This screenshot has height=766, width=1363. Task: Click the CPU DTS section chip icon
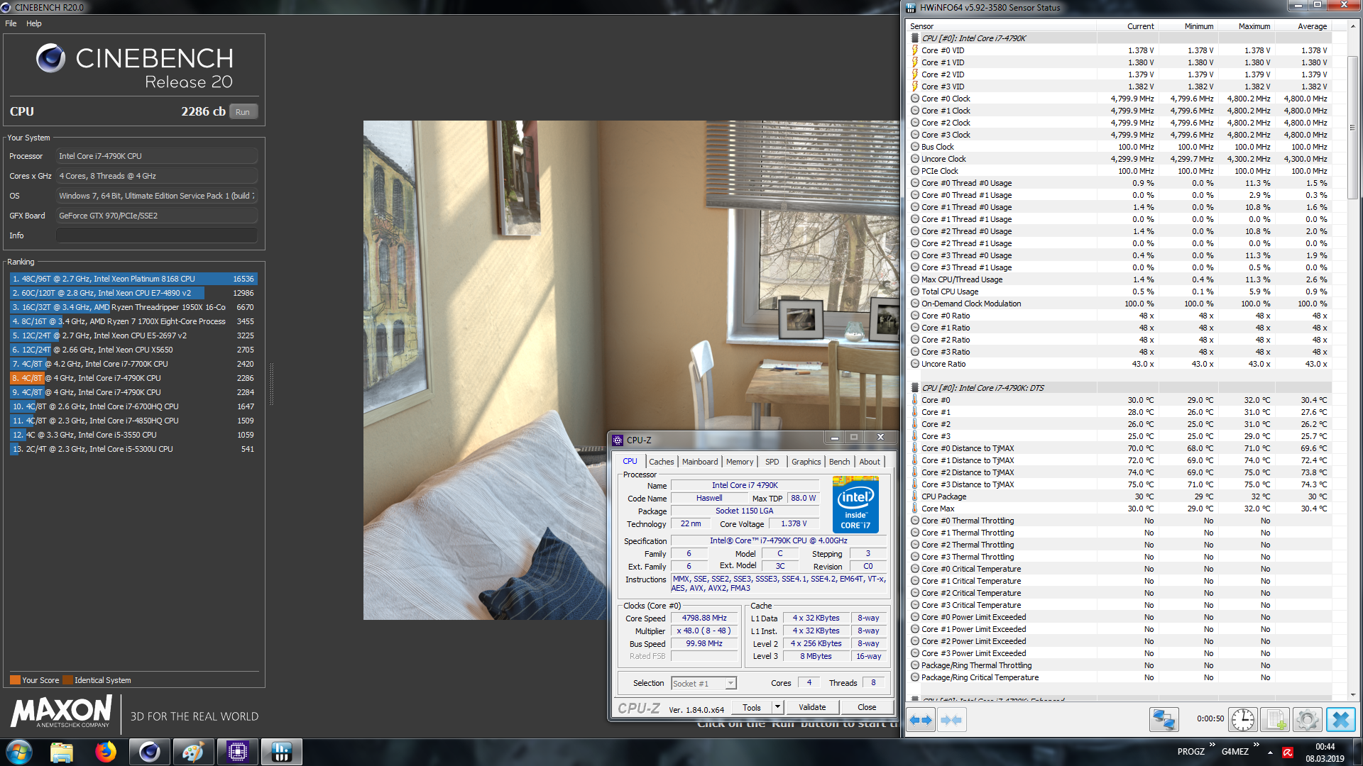click(915, 388)
